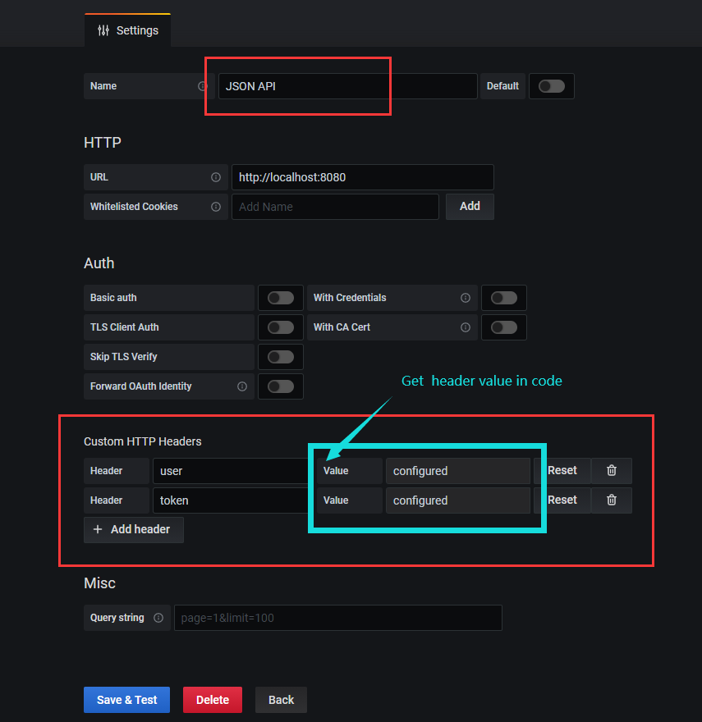Focus the header name field containing token
This screenshot has width=702, height=722.
click(232, 500)
